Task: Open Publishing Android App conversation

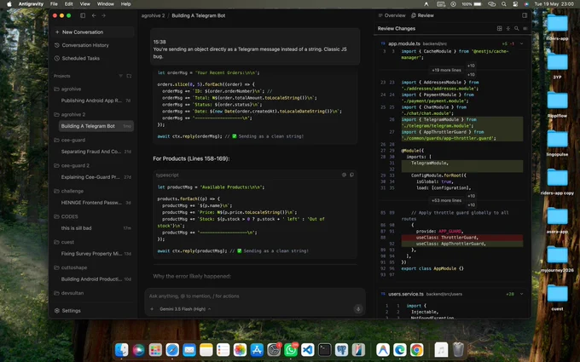Action: (96, 101)
